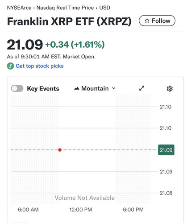Click the Franklin XRP ETF (XRPZ) title
This screenshot has height=223, width=191.
[x=69, y=21]
